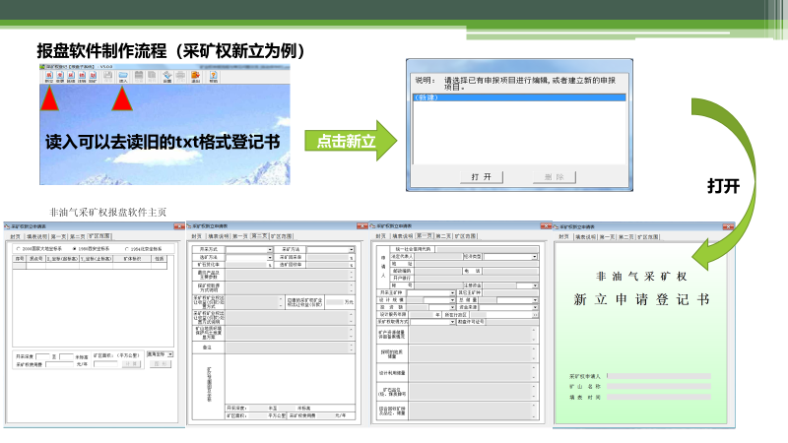Select the 1980西安坐标系 radio button
The height and width of the screenshot is (443, 788).
coord(75,248)
